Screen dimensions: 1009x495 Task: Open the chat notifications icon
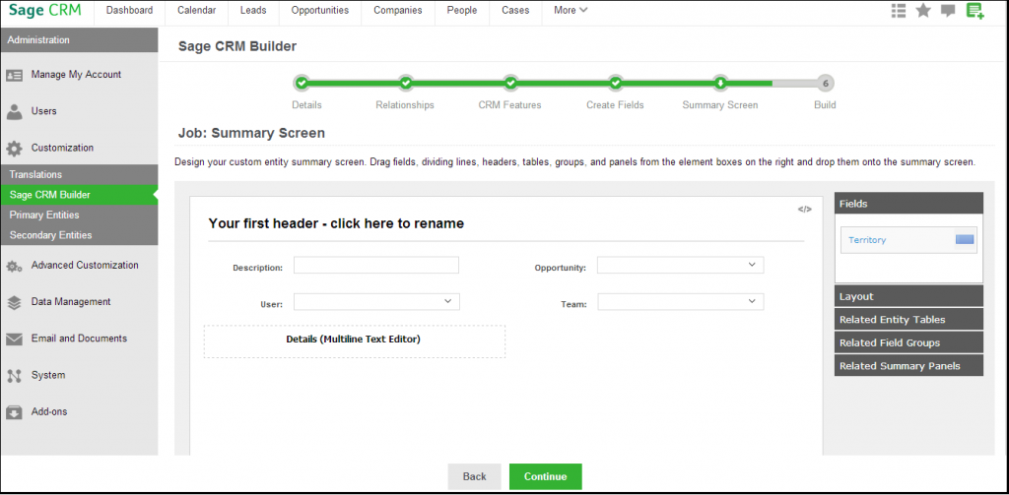point(949,11)
